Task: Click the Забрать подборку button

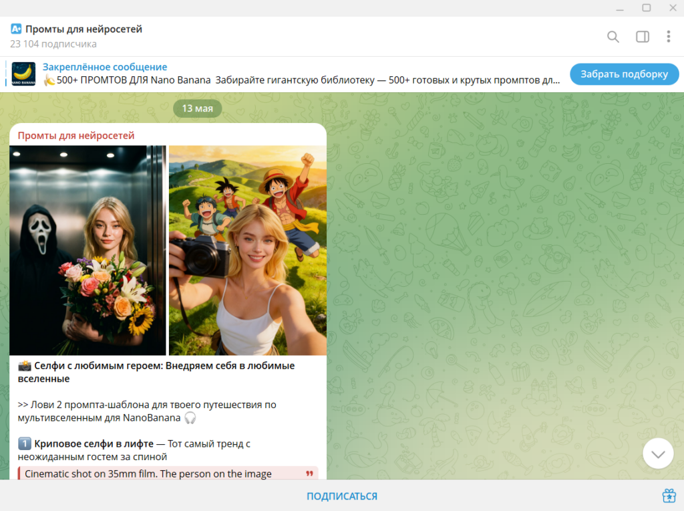Action: coord(625,74)
